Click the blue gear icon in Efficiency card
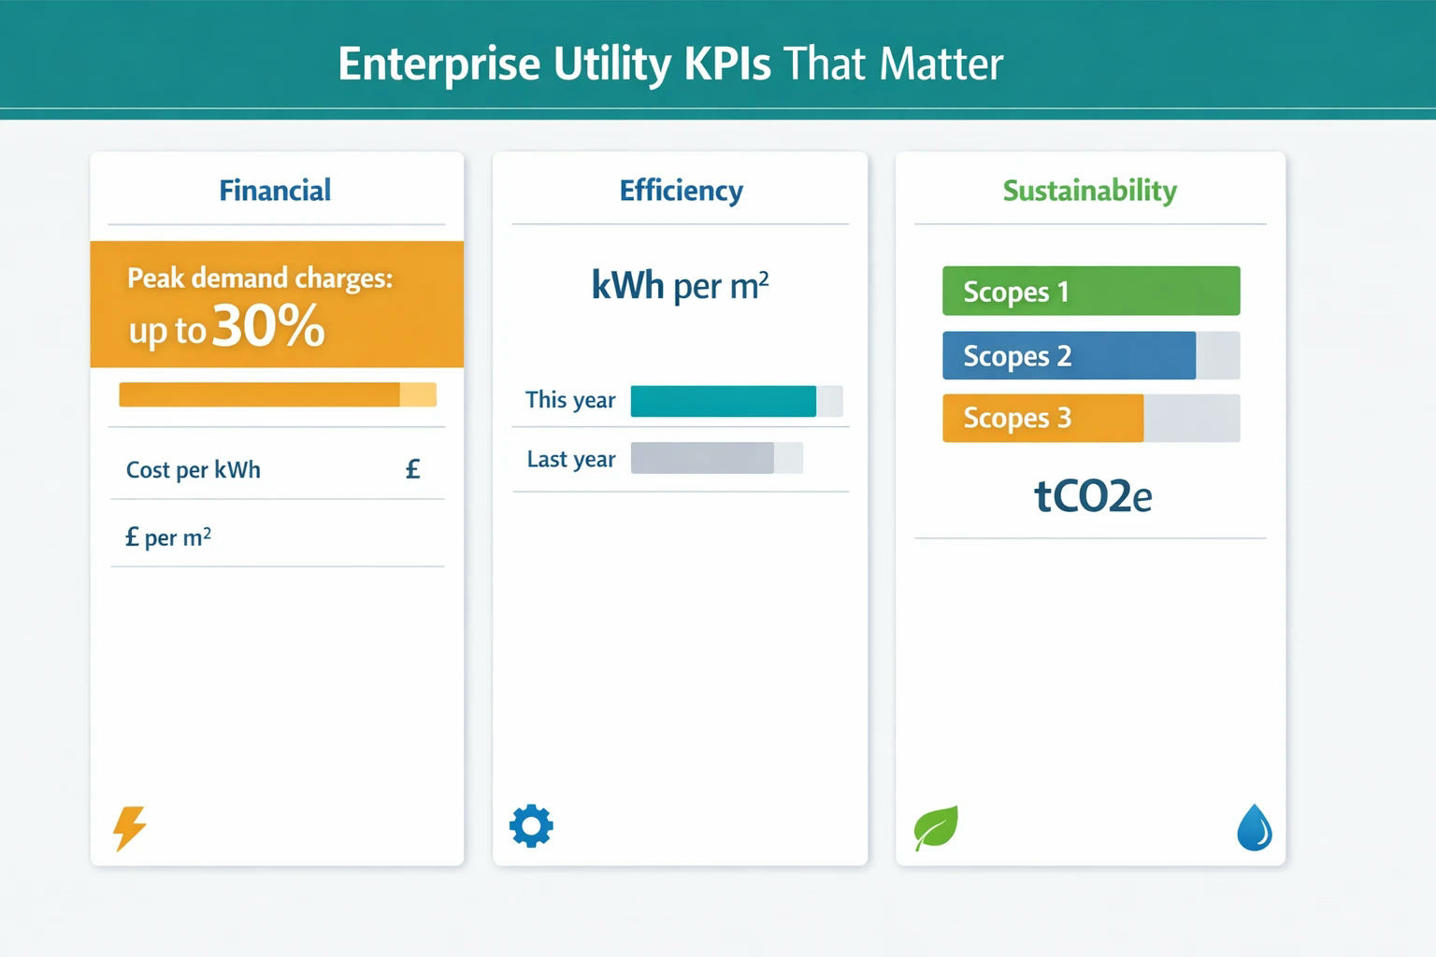Image resolution: width=1436 pixels, height=957 pixels. click(531, 826)
